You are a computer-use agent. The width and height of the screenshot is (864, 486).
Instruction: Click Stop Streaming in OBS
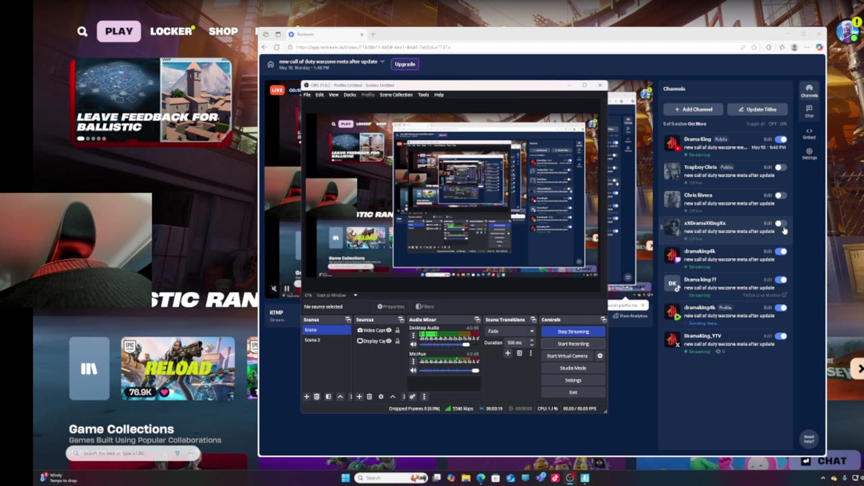pos(573,331)
